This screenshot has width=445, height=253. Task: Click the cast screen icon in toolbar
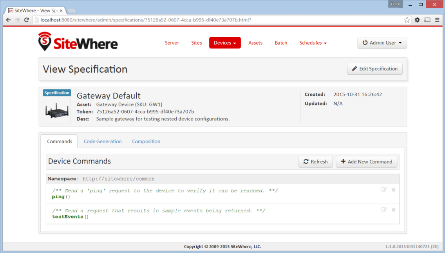[x=427, y=20]
